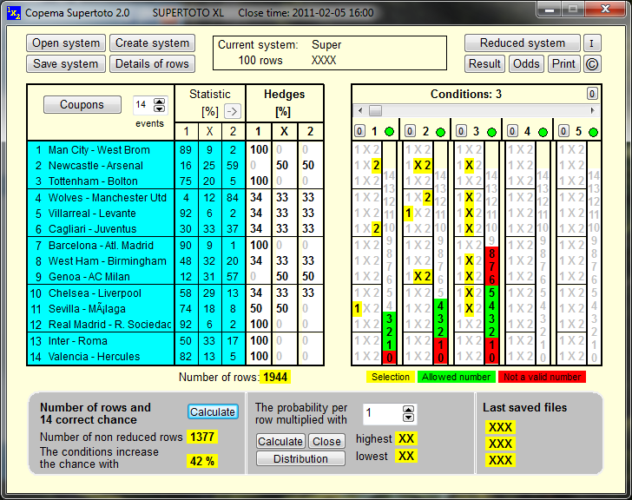
Task: Open the Odds window
Action: (x=526, y=64)
